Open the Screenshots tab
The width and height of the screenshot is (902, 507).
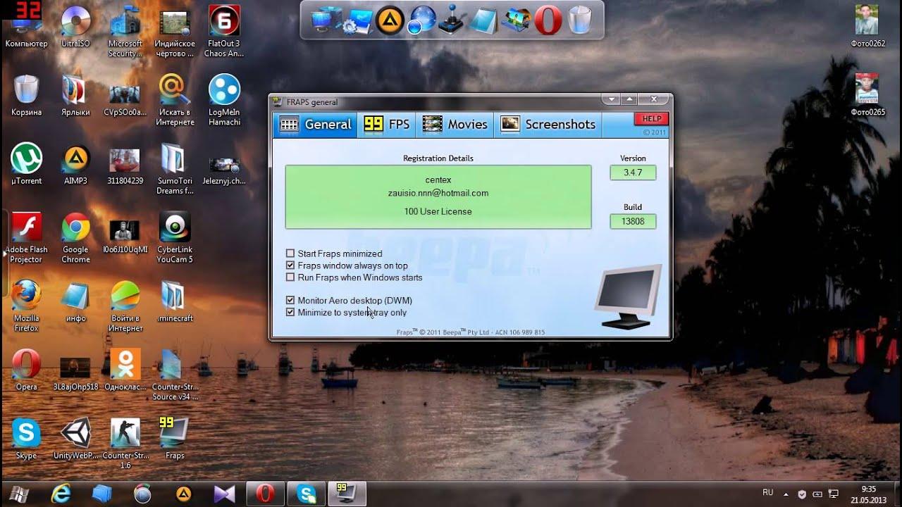pos(548,125)
